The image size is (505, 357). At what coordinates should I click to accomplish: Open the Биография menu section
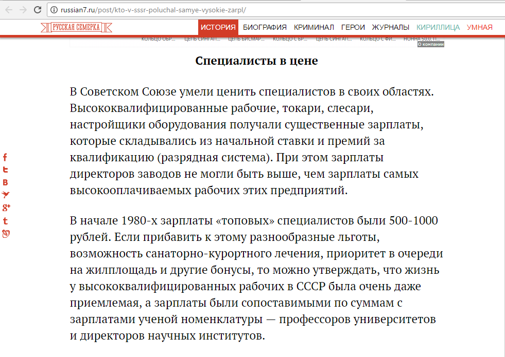[265, 27]
